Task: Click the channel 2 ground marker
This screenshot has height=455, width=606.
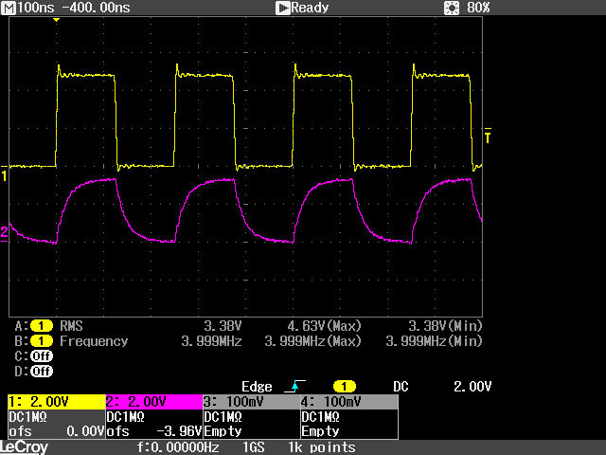Action: pos(4,234)
